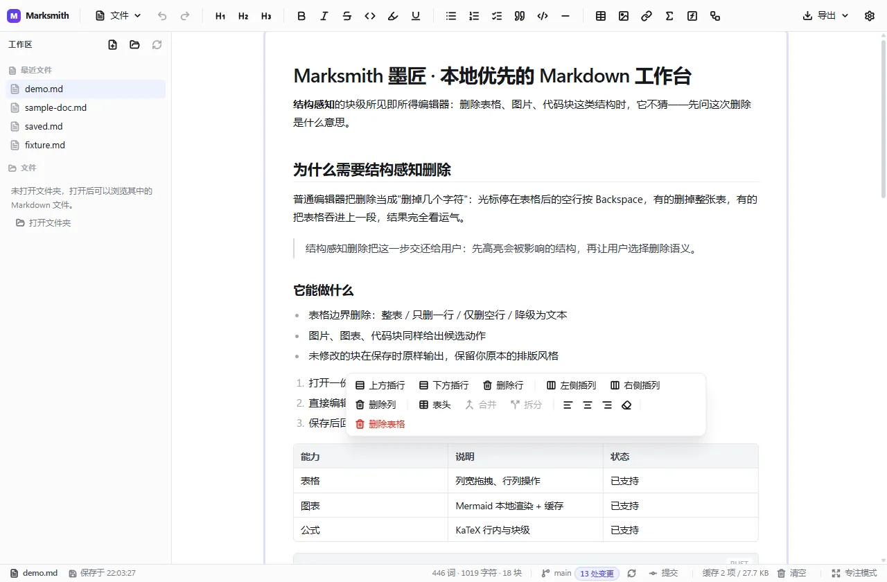
Task: Insert a table via toolbar
Action: [x=601, y=16]
